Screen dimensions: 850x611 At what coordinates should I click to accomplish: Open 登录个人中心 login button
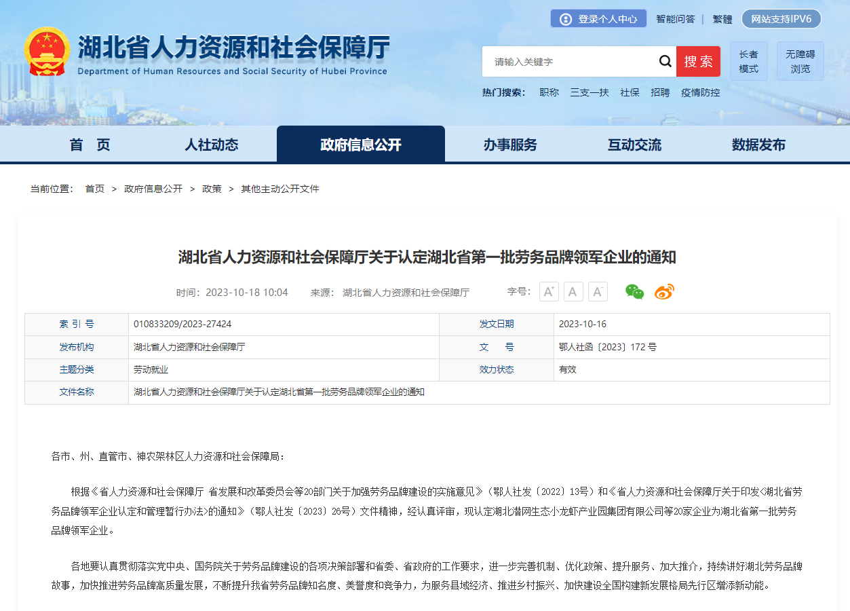598,19
